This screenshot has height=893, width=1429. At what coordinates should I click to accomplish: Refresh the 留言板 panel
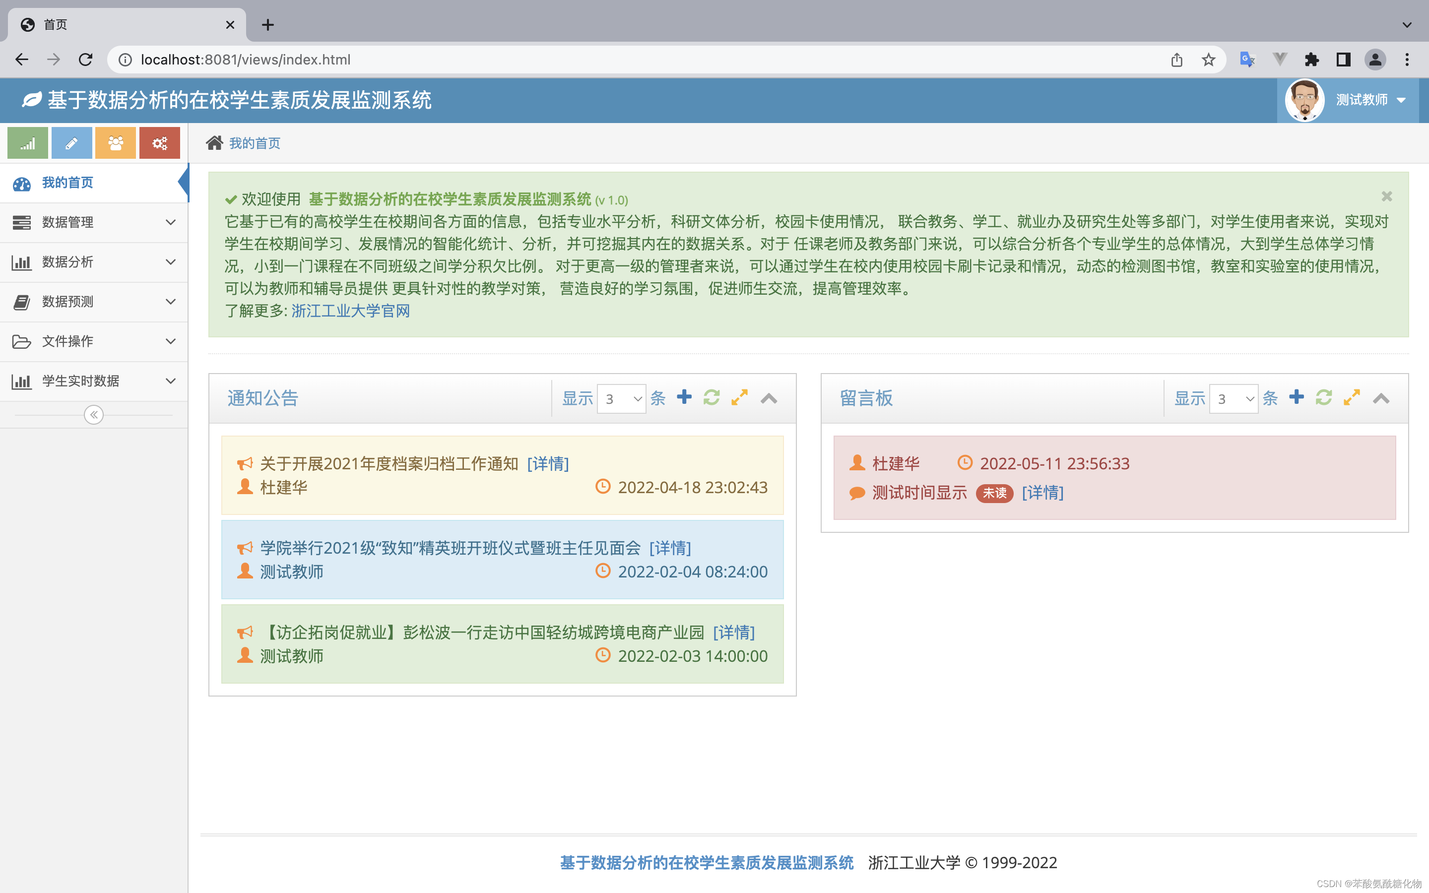(x=1323, y=397)
